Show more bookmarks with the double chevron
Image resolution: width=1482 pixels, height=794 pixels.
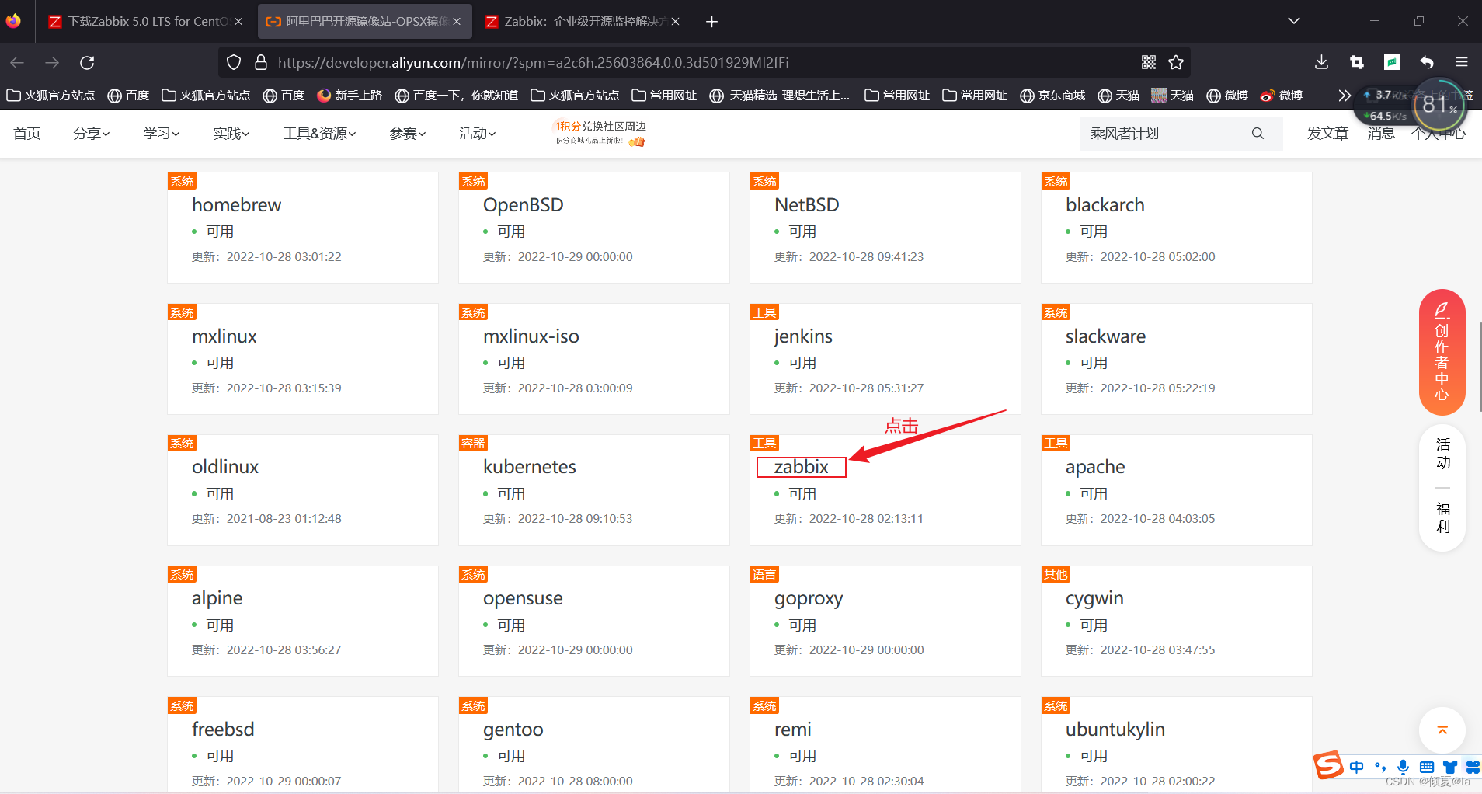tap(1345, 96)
